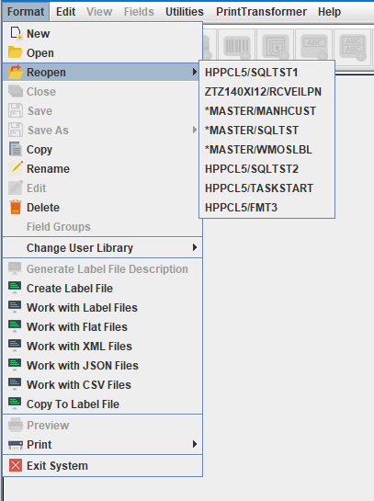Click the New format document icon

pyautogui.click(x=16, y=33)
